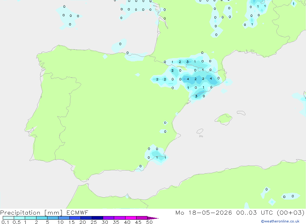This screenshot has height=224, width=306.
Task: Click the '(00+03)' forecast step text
Action: pos(291,212)
